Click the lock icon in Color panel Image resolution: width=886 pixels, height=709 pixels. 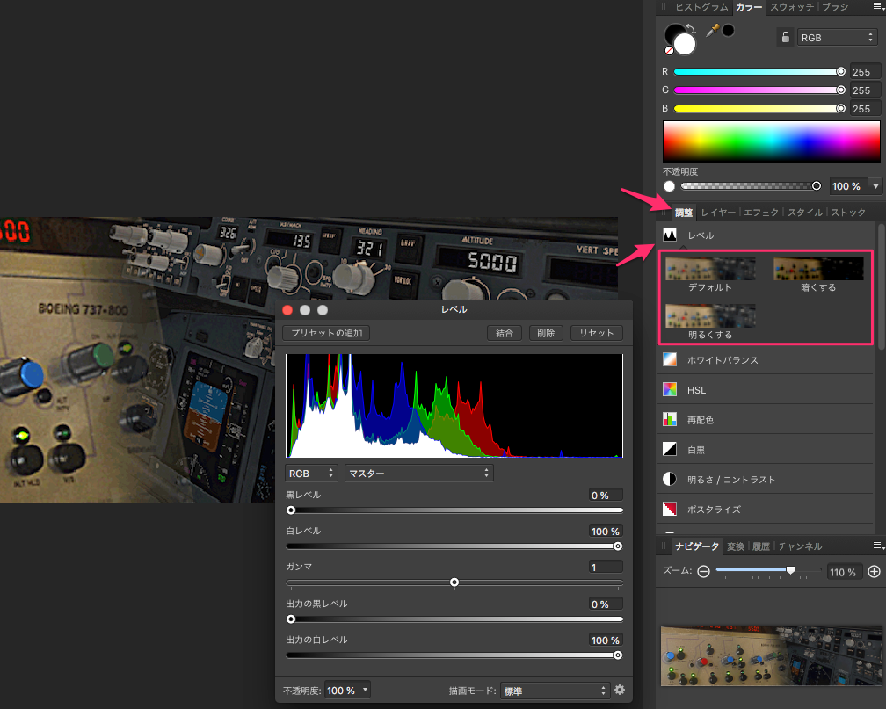point(785,38)
